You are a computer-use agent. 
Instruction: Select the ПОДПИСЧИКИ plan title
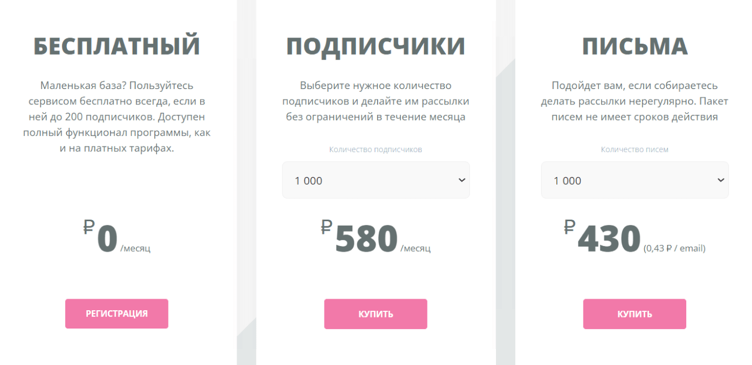[x=375, y=44]
